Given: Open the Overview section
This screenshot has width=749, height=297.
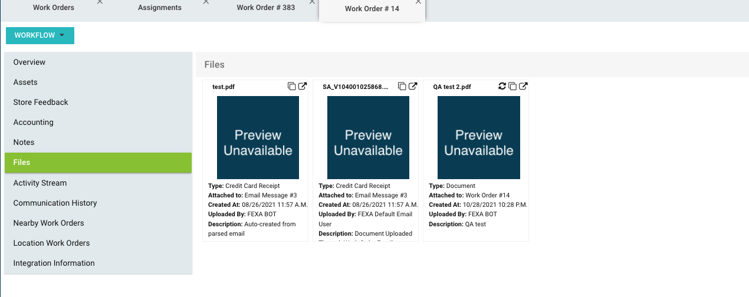Looking at the screenshot, I should pos(29,62).
